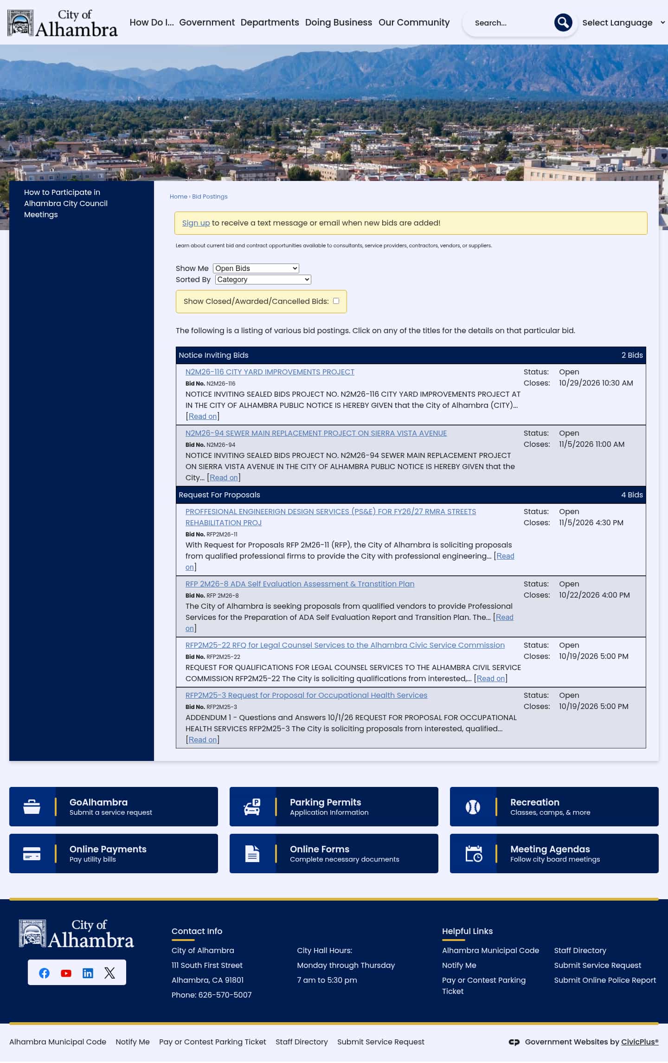Open the Sewer Main Replacement Project bid

[x=316, y=433]
